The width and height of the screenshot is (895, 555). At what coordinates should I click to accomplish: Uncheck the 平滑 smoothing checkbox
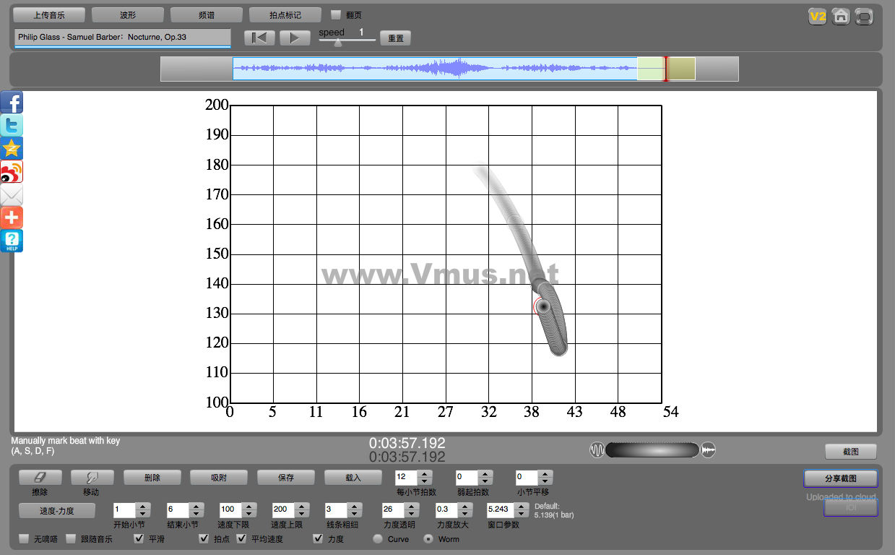pyautogui.click(x=139, y=539)
